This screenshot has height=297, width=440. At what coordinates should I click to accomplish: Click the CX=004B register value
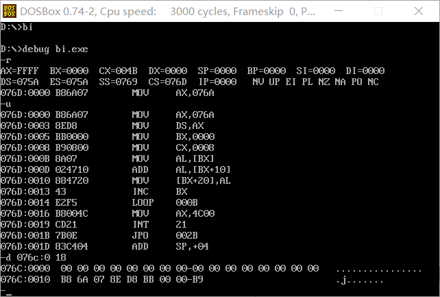tap(118, 71)
